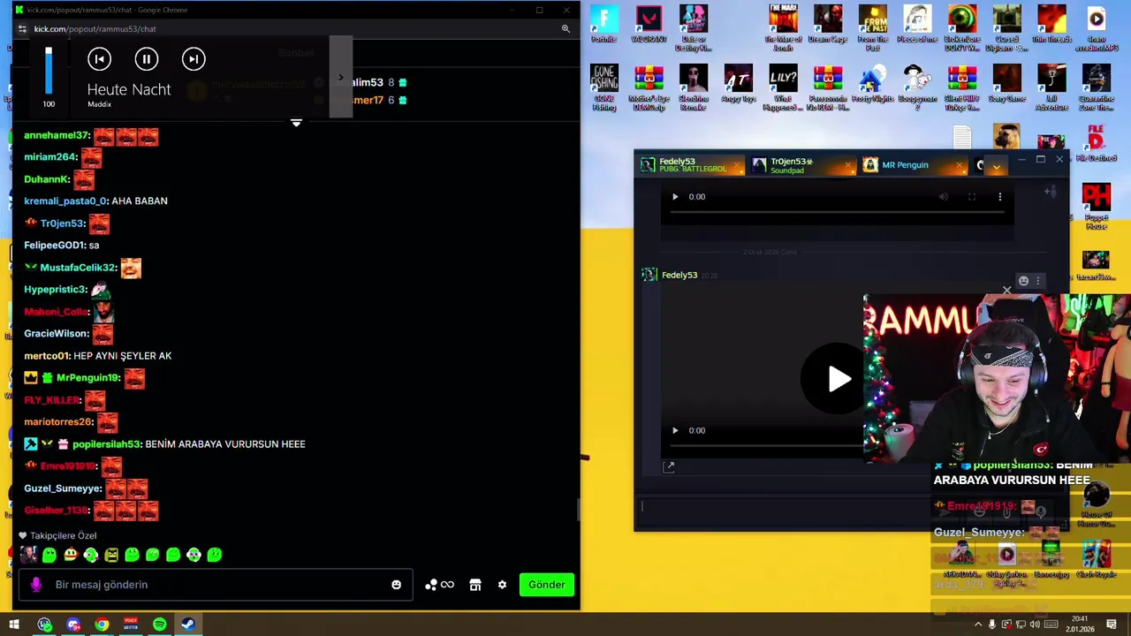Open Puppet House desktop shortcut
1131x636 pixels.
[1096, 206]
